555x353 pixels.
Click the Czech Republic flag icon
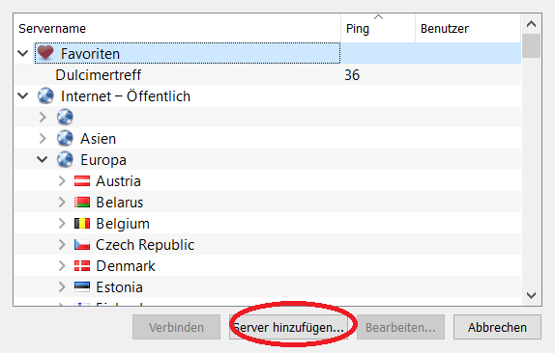point(82,245)
